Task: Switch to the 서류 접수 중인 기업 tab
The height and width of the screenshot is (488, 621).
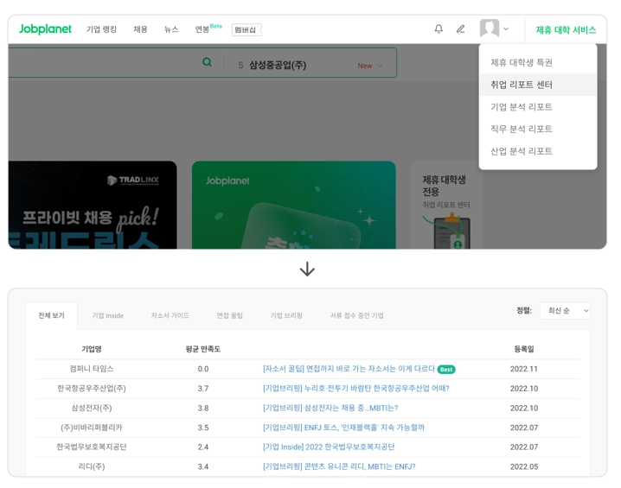Action: (357, 315)
